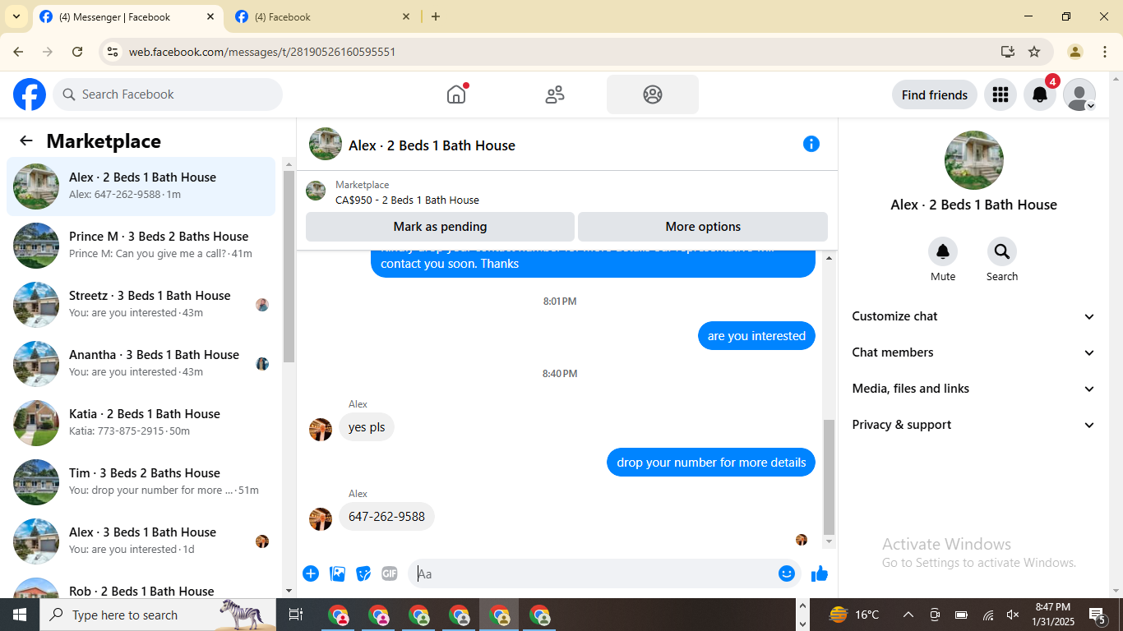Expand Privacy & support section
This screenshot has height=631, width=1123.
click(974, 425)
